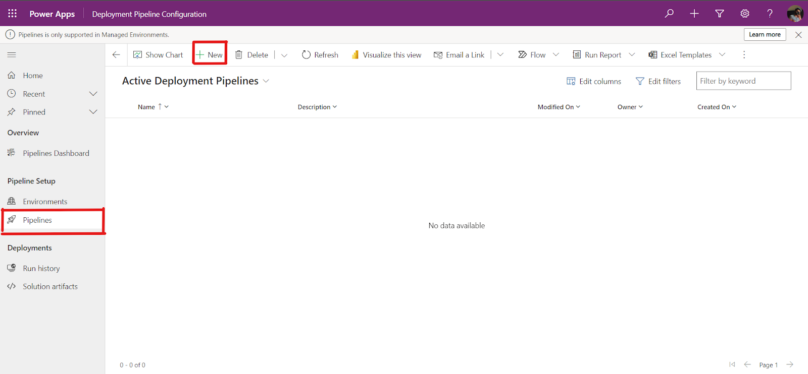The image size is (808, 374).
Task: Open the settings gear icon
Action: [x=745, y=14]
